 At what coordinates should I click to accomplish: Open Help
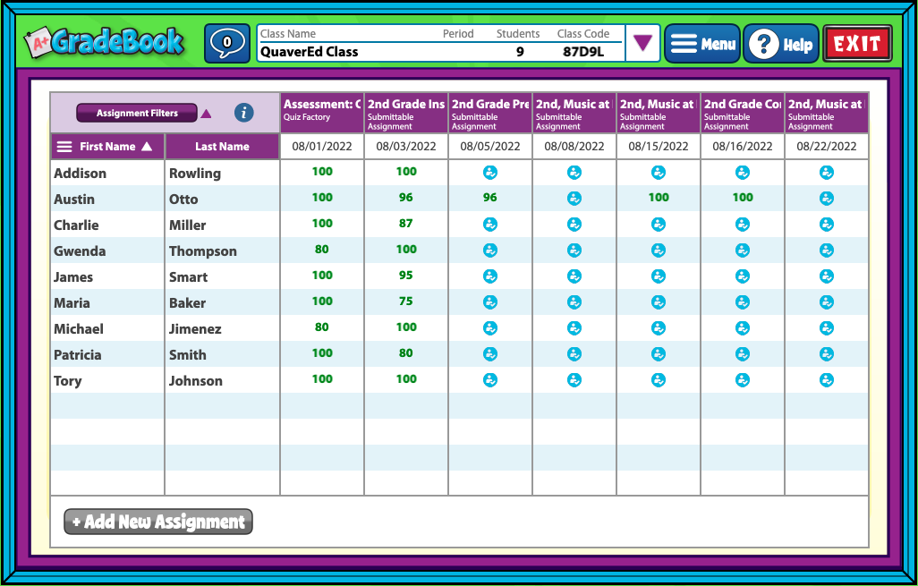pos(781,43)
